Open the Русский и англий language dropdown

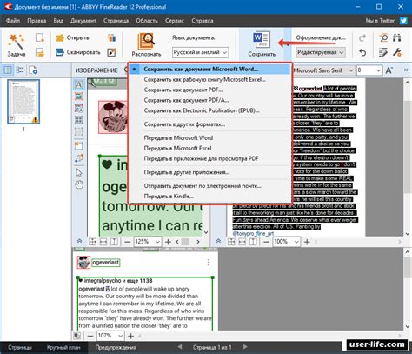(201, 52)
